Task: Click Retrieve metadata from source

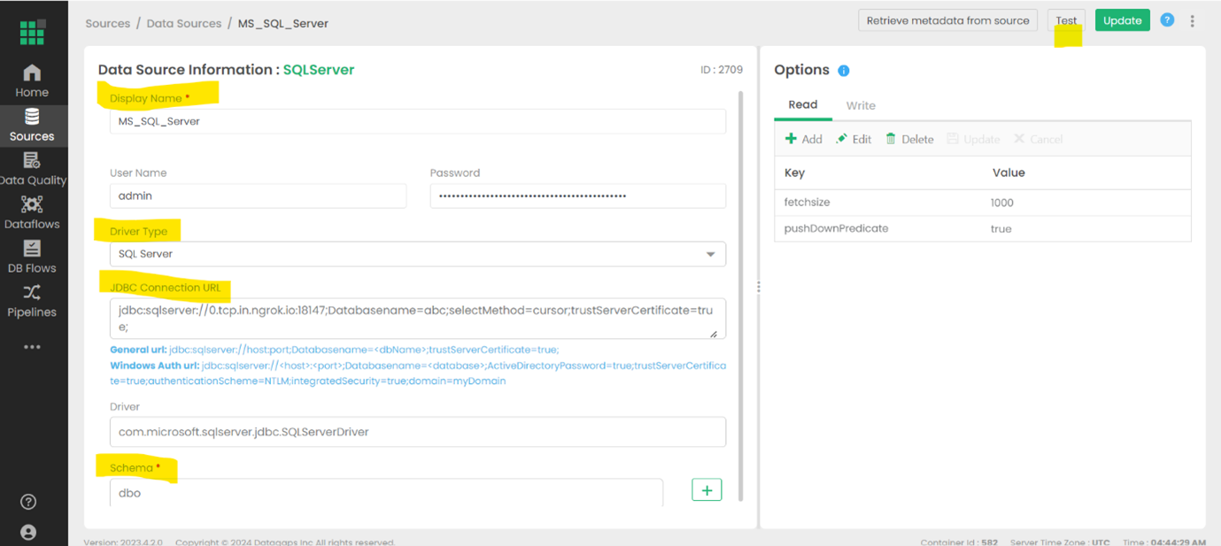Action: (947, 20)
